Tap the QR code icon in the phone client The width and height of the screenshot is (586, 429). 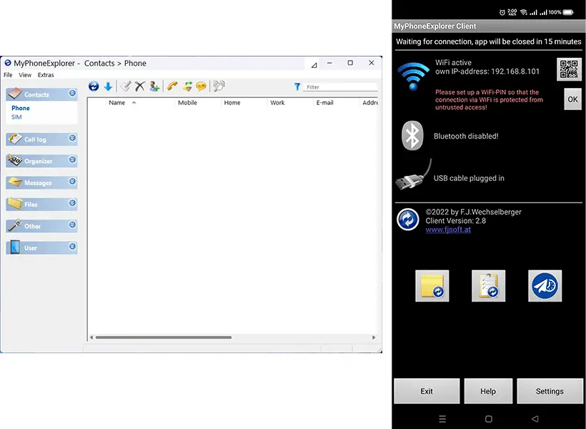click(569, 69)
